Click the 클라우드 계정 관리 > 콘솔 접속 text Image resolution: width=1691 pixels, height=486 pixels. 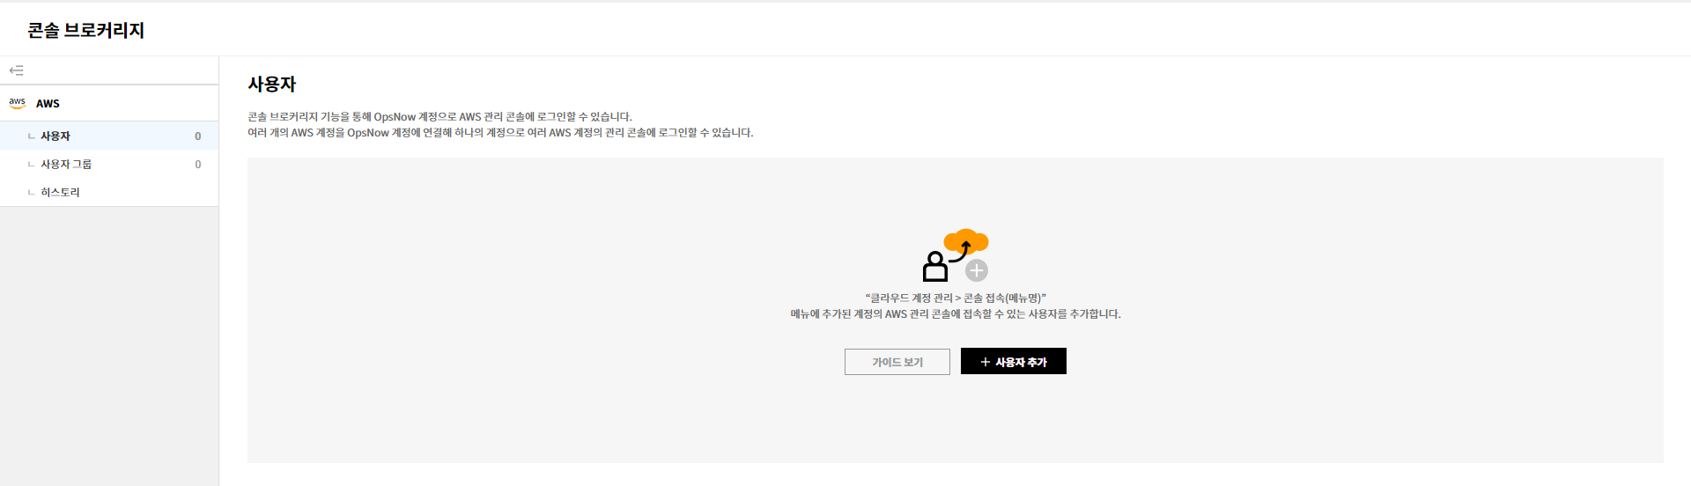pos(955,298)
